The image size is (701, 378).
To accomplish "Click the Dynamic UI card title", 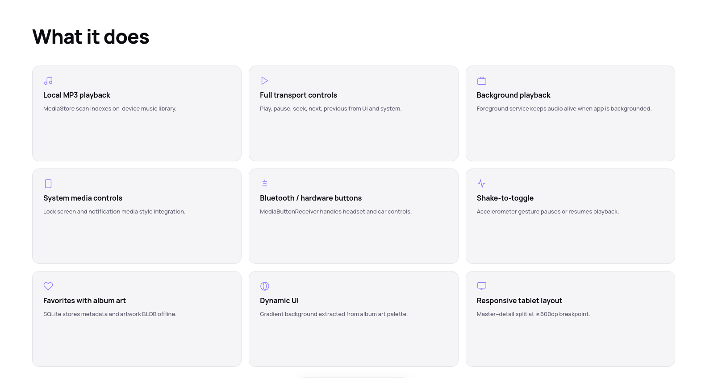I will coord(279,300).
